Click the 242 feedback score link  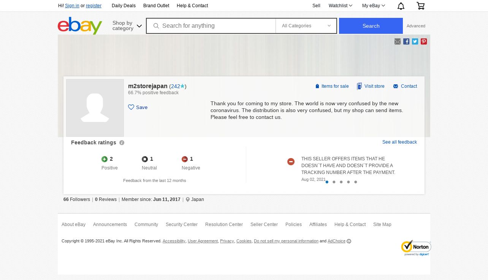pyautogui.click(x=176, y=86)
